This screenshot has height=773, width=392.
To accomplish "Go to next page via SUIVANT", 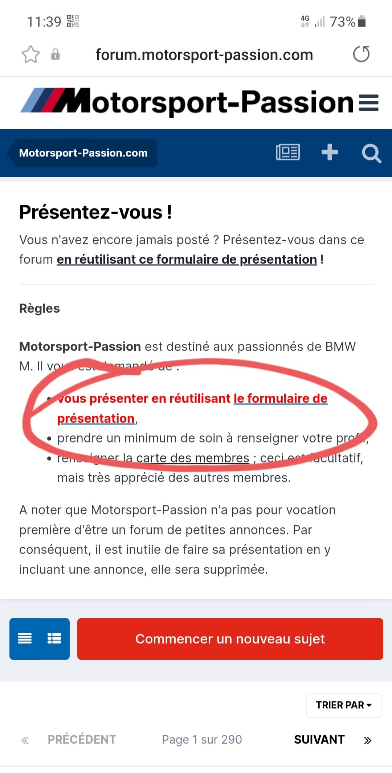I will click(x=319, y=739).
